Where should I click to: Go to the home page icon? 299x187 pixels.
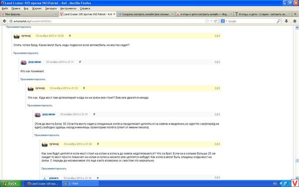click(295, 21)
